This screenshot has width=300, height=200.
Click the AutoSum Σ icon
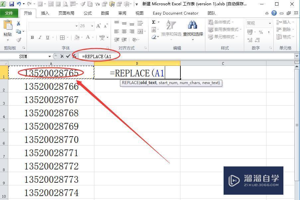(154, 22)
